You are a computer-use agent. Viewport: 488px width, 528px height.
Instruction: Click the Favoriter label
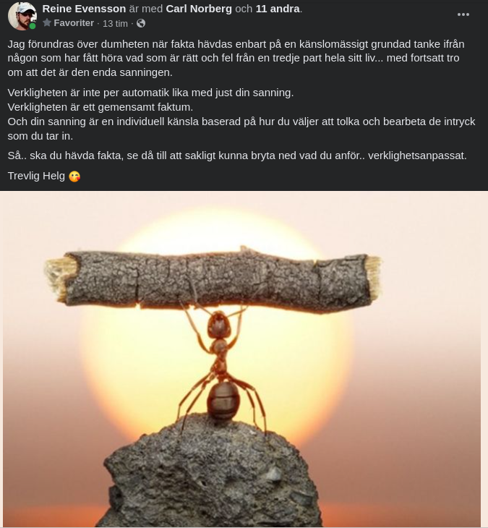tap(74, 23)
